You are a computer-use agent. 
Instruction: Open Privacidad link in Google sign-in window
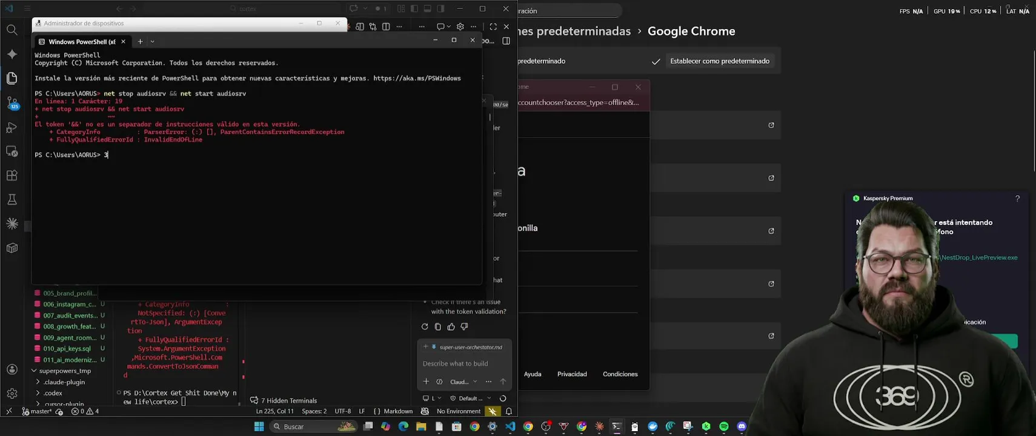572,374
